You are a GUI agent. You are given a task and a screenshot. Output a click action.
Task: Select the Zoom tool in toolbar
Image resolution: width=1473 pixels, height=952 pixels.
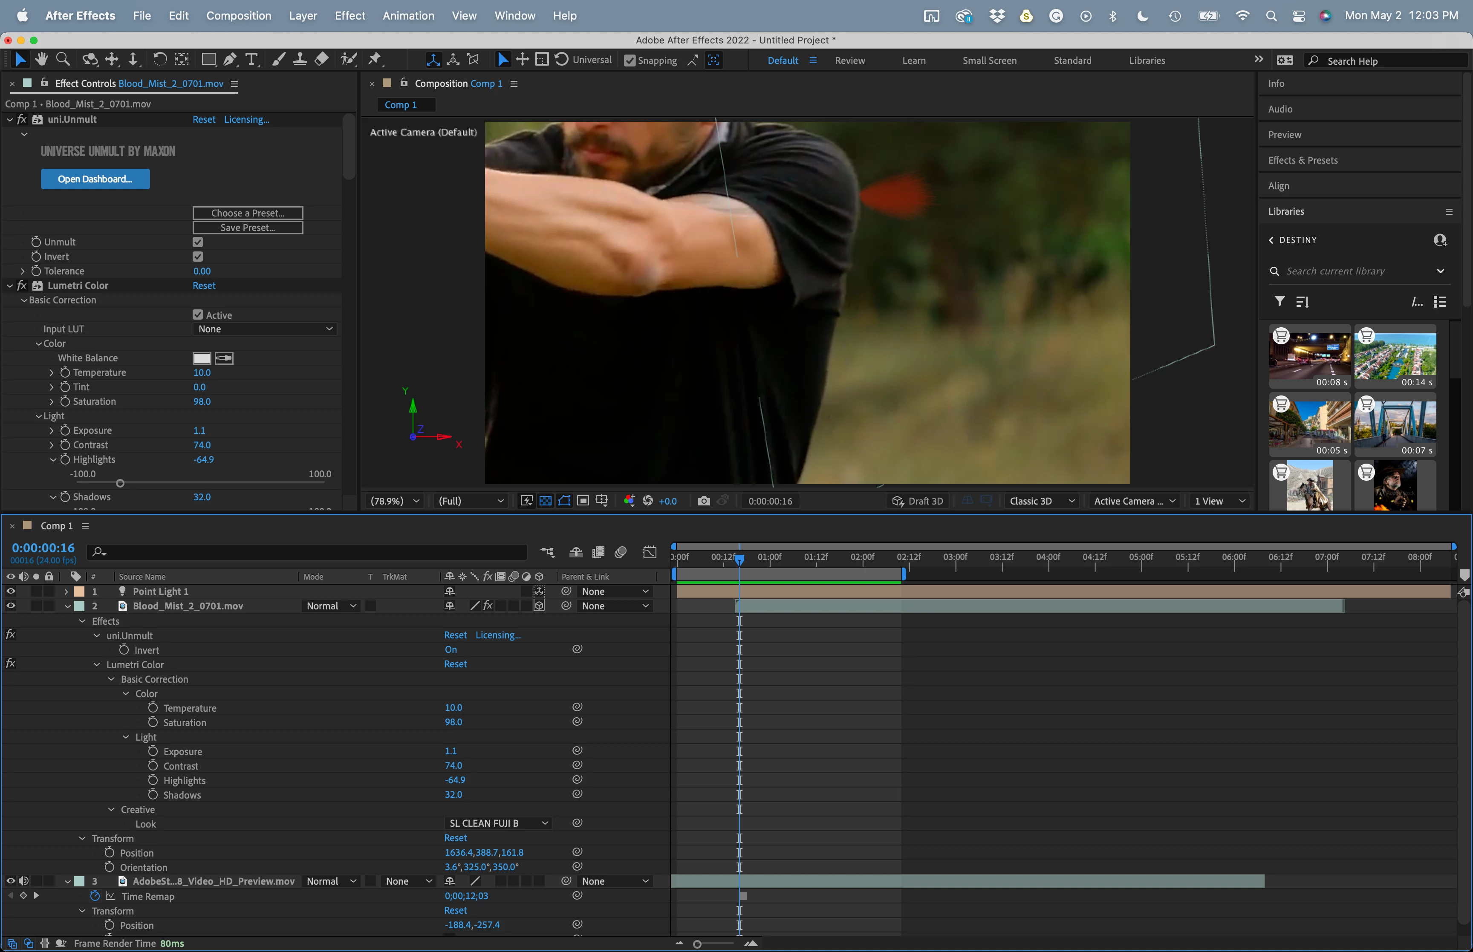click(62, 59)
